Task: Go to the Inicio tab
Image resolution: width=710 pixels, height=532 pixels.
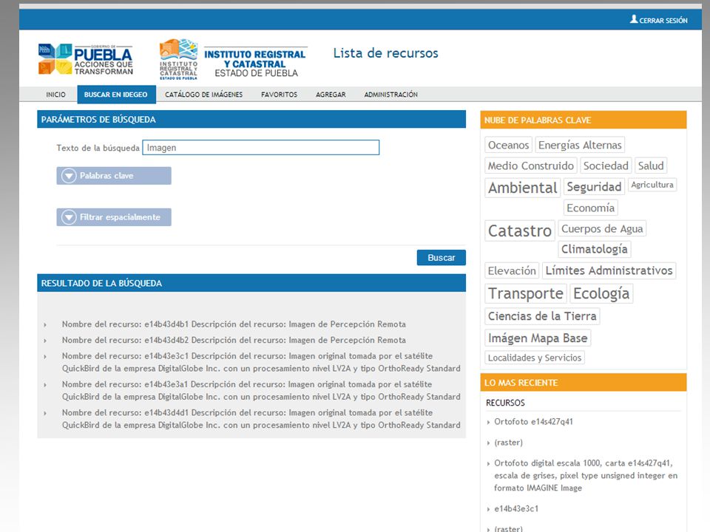Action: point(55,95)
